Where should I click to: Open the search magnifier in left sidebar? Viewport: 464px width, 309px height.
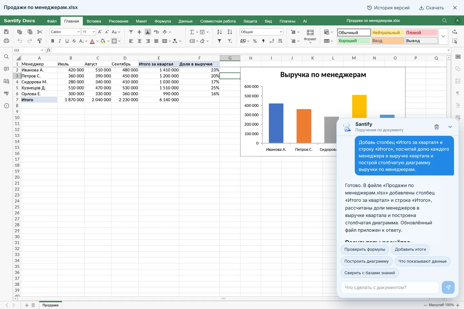coord(6,57)
